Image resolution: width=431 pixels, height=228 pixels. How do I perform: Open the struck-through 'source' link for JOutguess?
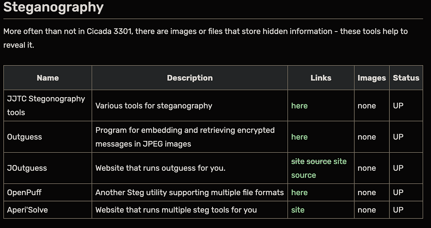[x=319, y=161]
